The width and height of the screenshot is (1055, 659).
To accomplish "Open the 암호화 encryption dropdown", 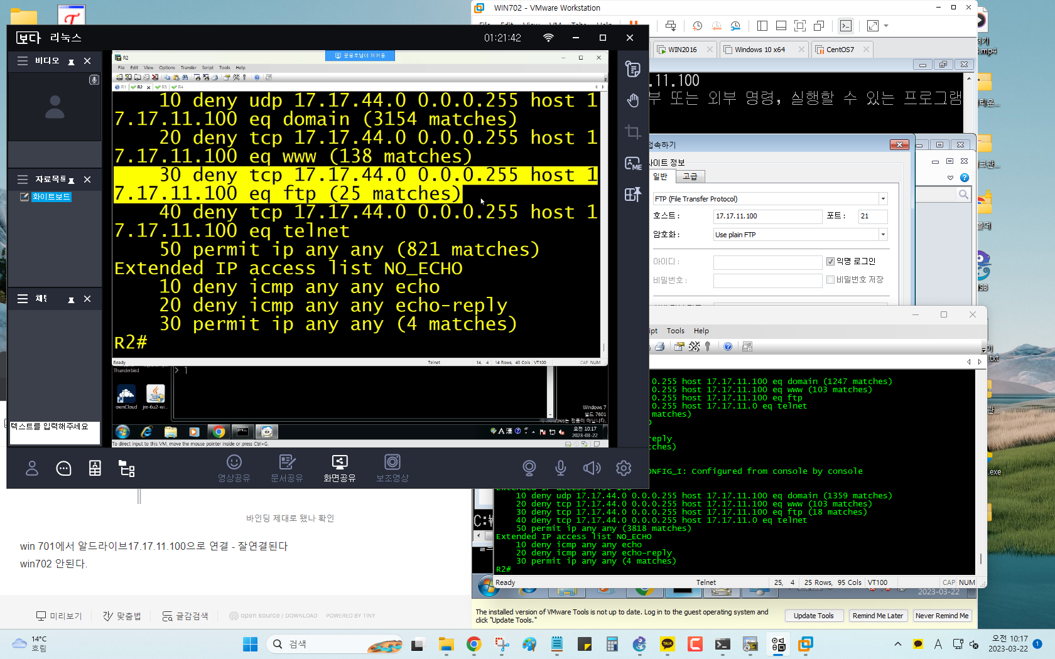I will pos(882,235).
